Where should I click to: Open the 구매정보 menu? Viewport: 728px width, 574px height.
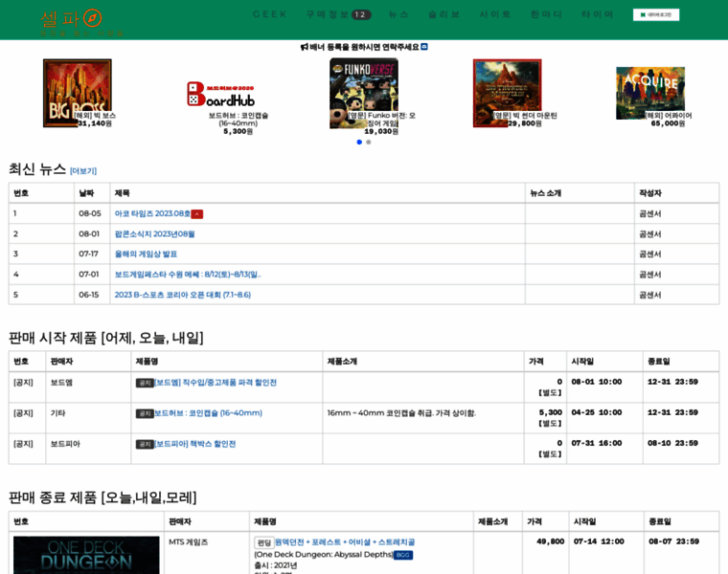(328, 14)
